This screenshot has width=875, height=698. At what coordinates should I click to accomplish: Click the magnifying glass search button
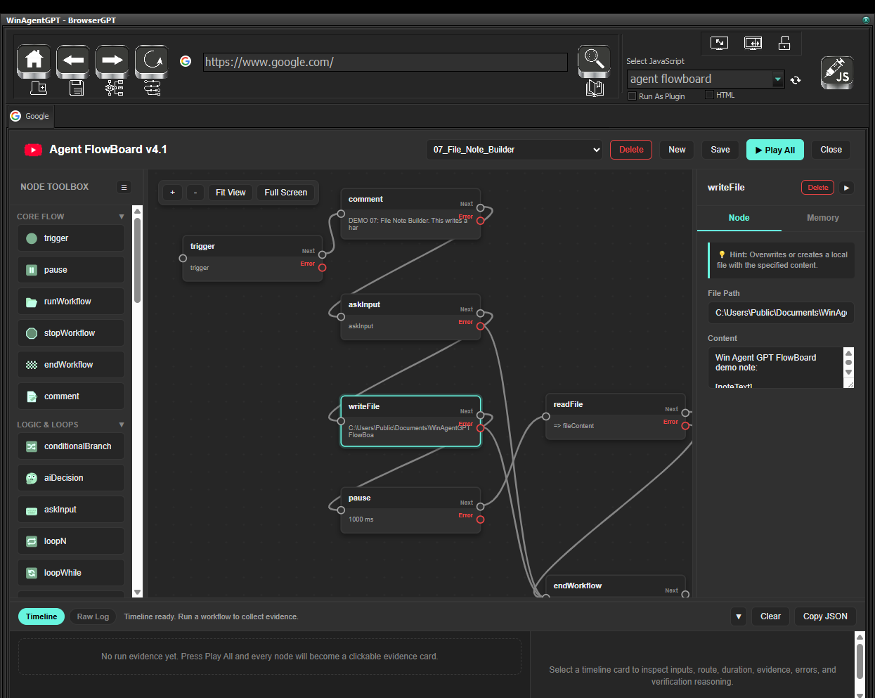595,60
